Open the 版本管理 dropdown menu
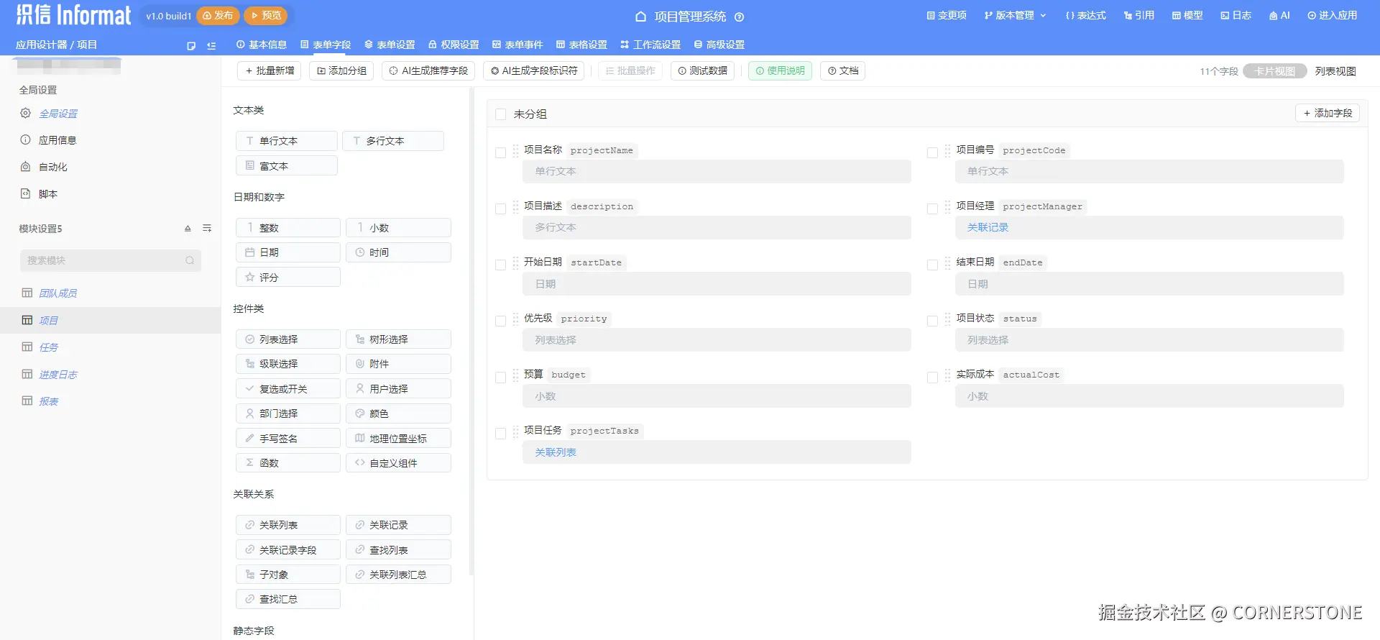The image size is (1380, 640). tap(1015, 15)
